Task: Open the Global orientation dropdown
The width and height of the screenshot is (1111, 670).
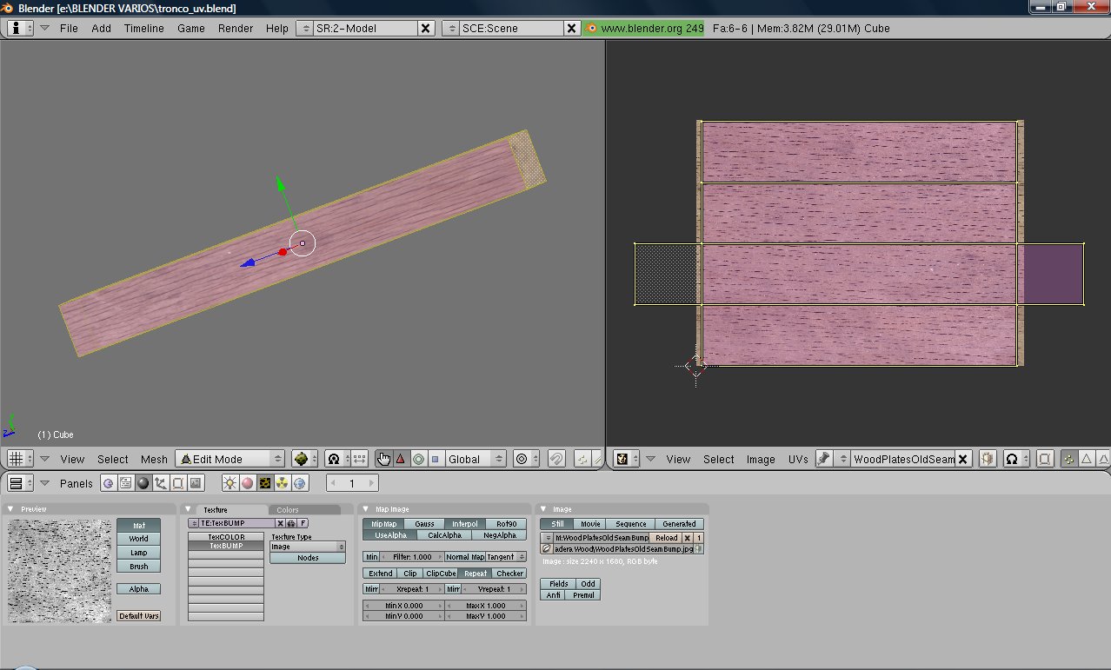Action: 475,459
